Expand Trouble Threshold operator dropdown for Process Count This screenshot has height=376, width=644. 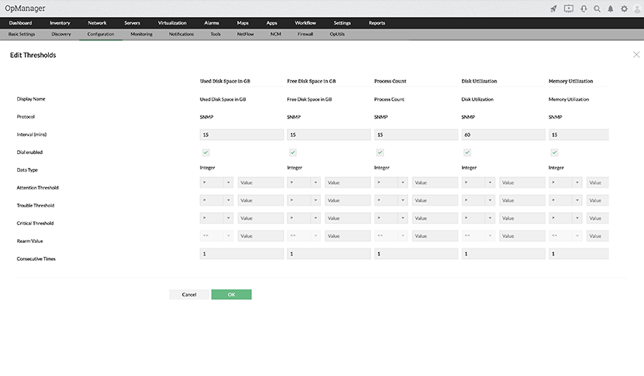coord(391,200)
